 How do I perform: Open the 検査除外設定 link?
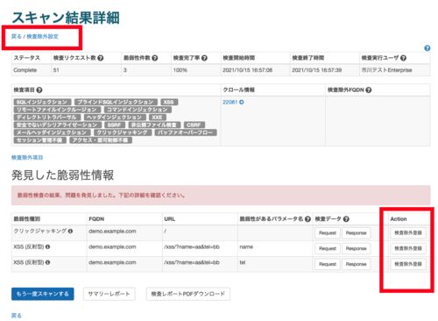point(43,37)
